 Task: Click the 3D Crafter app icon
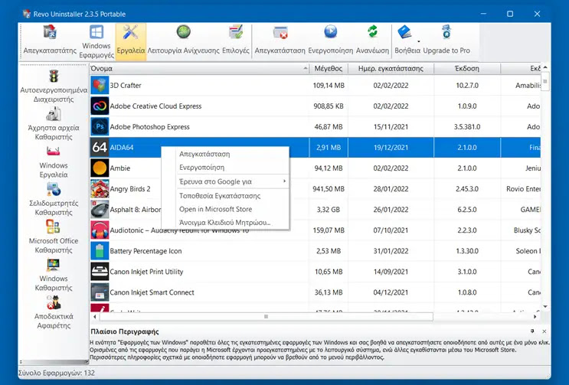click(x=100, y=86)
